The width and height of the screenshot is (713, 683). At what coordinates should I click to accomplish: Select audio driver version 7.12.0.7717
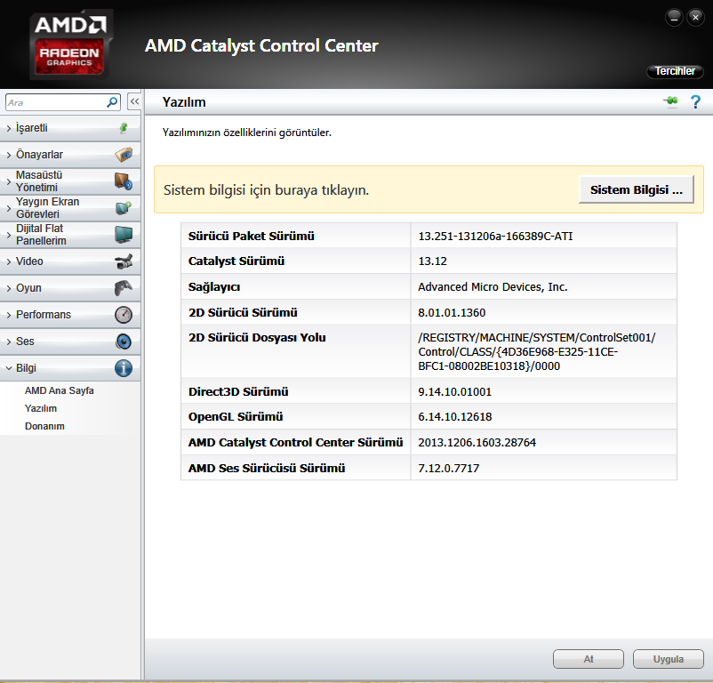448,469
